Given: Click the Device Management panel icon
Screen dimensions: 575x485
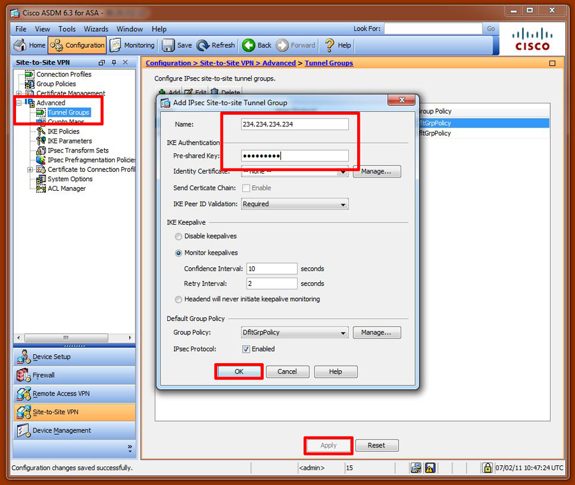Looking at the screenshot, I should 24,430.
